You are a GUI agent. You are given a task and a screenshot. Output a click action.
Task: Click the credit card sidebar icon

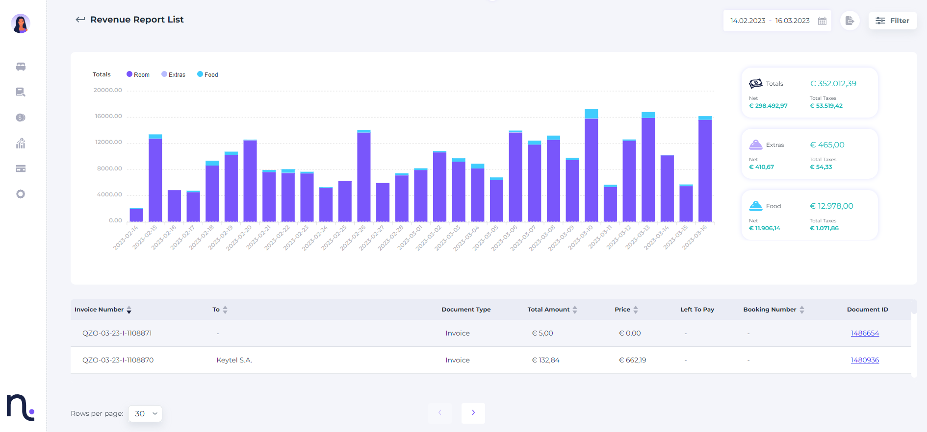pos(21,169)
